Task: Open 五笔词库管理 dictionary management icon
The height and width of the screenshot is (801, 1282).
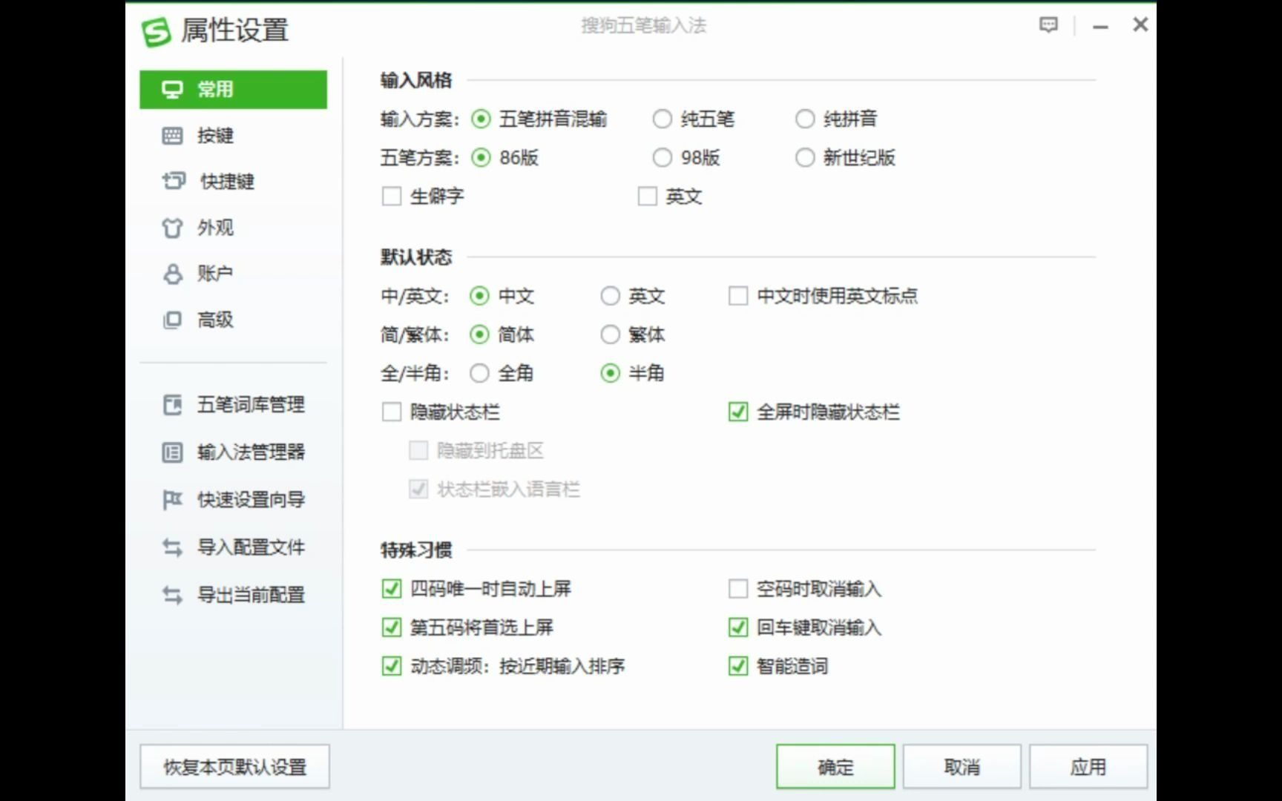Action: pos(172,405)
